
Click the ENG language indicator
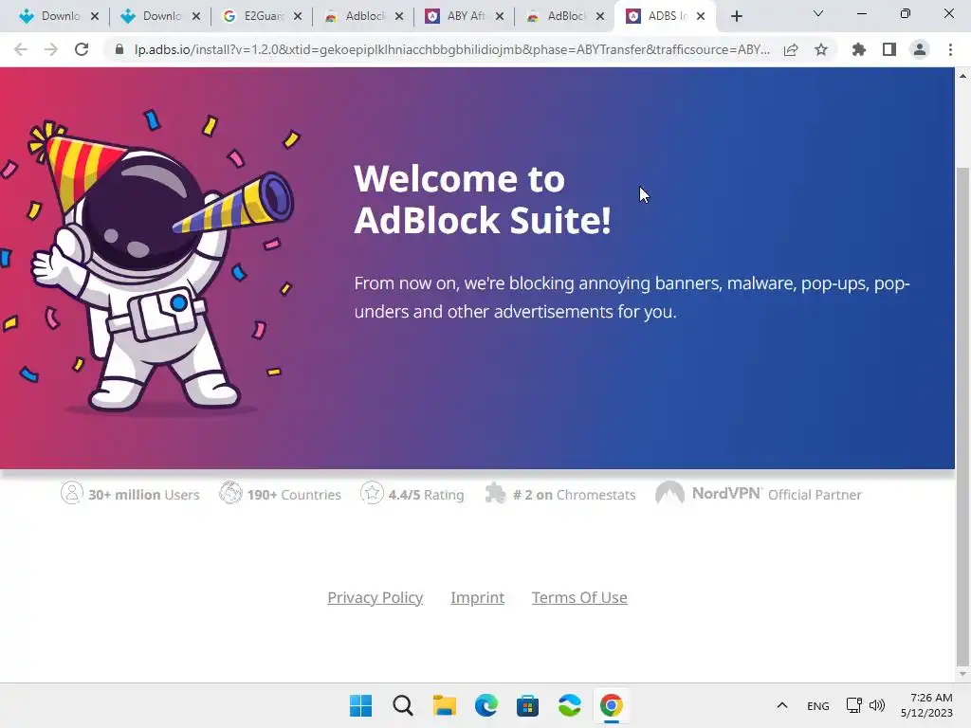pos(818,705)
